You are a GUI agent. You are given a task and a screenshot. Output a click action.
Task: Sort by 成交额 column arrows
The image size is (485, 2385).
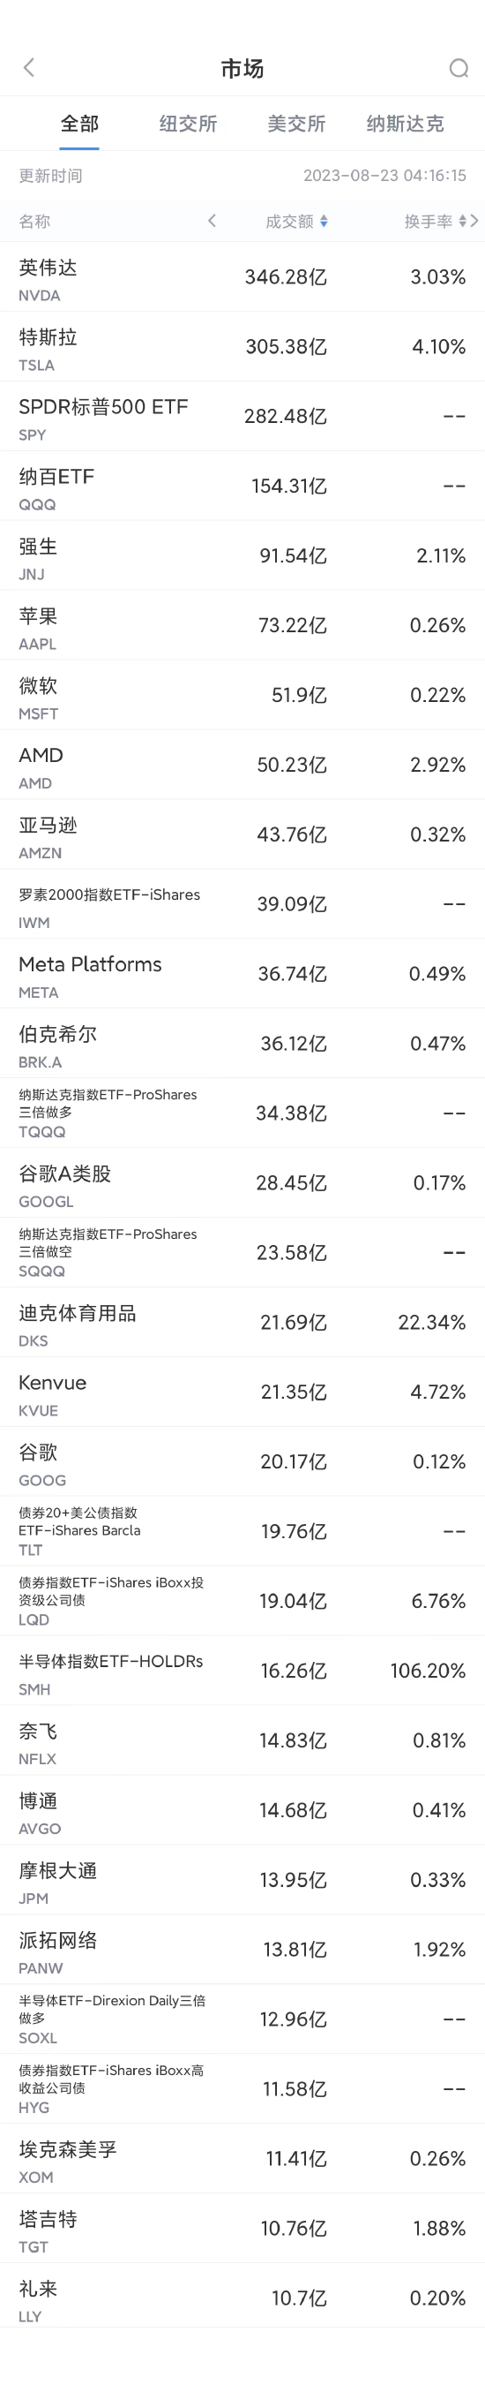324,222
